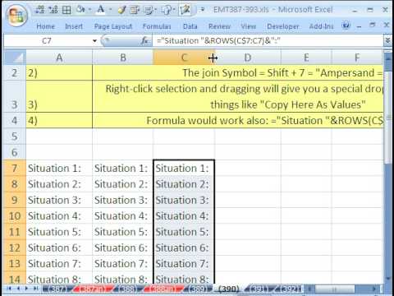Select row 5 header
The height and width of the screenshot is (296, 394).
click(15, 136)
